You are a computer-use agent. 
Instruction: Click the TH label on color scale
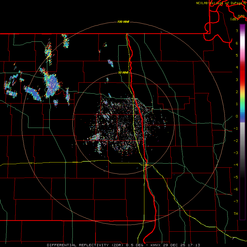click(236, 214)
